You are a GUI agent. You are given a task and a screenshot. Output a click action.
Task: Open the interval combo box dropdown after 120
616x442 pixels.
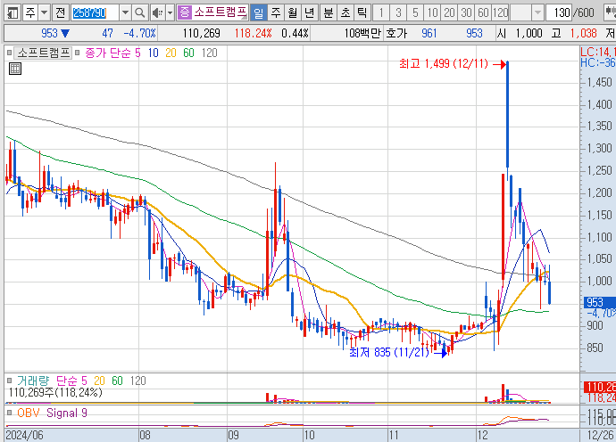click(537, 13)
